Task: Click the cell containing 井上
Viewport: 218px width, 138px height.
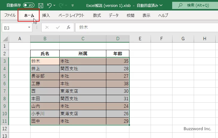Action: click(x=45, y=69)
